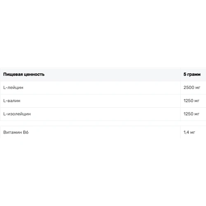Image resolution: width=206 pixels, height=206 pixels.
Task: Click the word 'Витамин' in the last row
Action: click(x=12, y=132)
